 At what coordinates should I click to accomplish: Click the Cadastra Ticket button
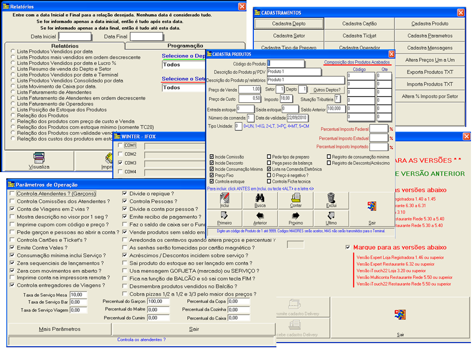[x=359, y=36]
